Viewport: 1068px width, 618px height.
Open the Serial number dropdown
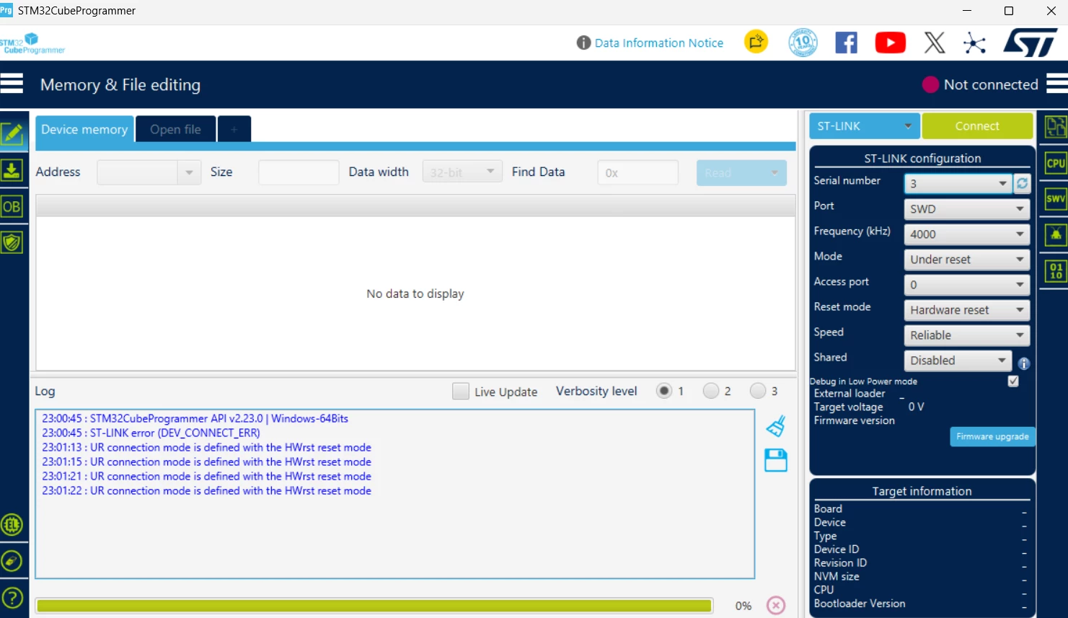pos(958,184)
